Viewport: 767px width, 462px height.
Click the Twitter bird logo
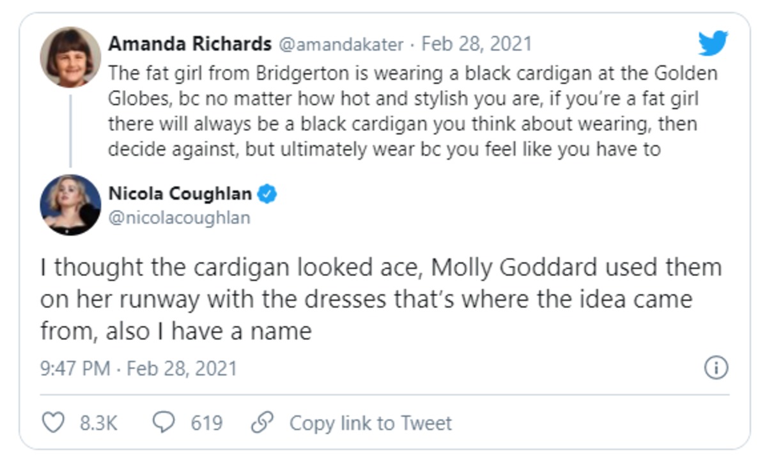pyautogui.click(x=713, y=43)
